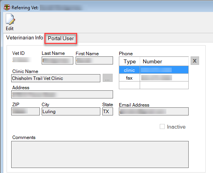213x173 pixels.
Task: Click the Clinic Name field
Action: 56,78
